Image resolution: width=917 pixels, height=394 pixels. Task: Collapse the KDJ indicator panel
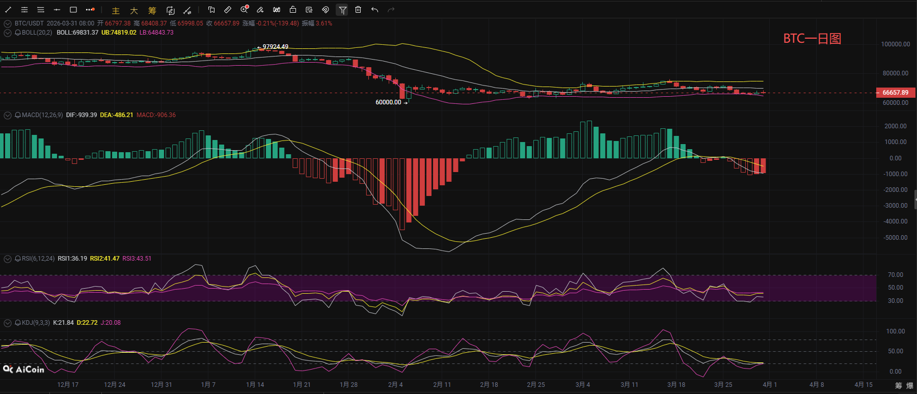pyautogui.click(x=8, y=323)
